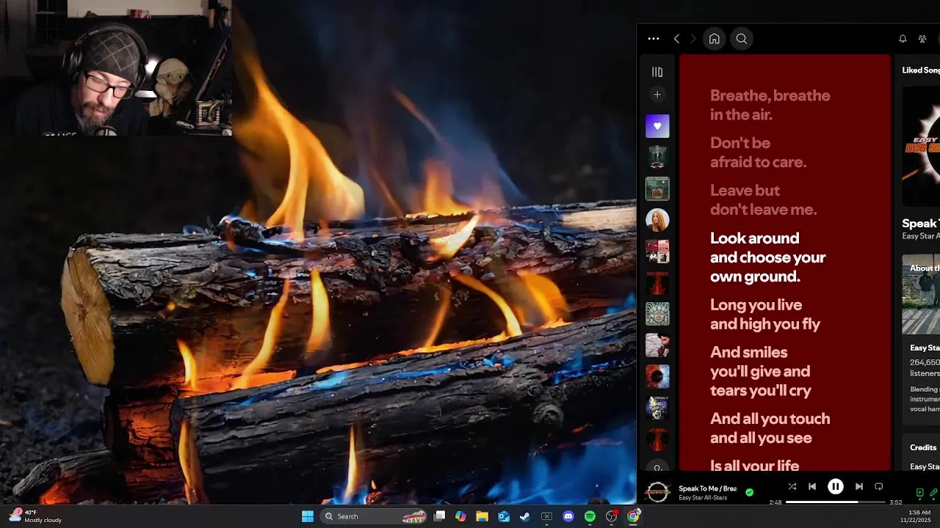This screenshot has width=940, height=528.
Task: Skip to next track
Action: [x=859, y=486]
